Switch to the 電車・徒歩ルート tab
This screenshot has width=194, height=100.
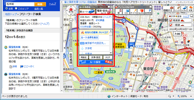[104, 11]
